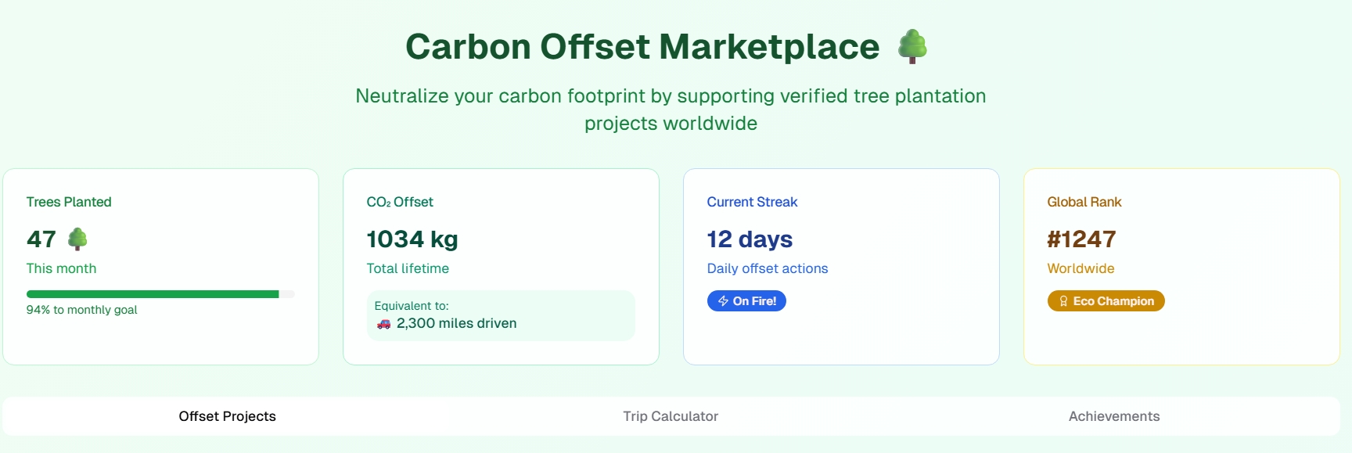Click the Carbon Offset Marketplace heading
Image resolution: width=1352 pixels, height=453 pixels.
[x=642, y=47]
